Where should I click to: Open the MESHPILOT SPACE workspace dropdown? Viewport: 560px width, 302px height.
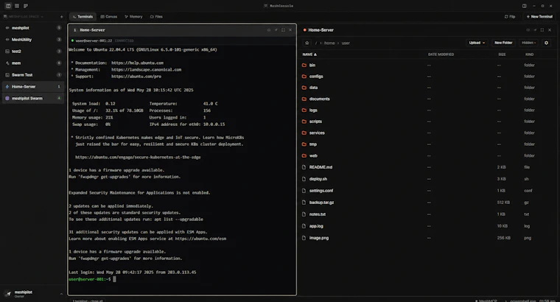pyautogui.click(x=24, y=17)
